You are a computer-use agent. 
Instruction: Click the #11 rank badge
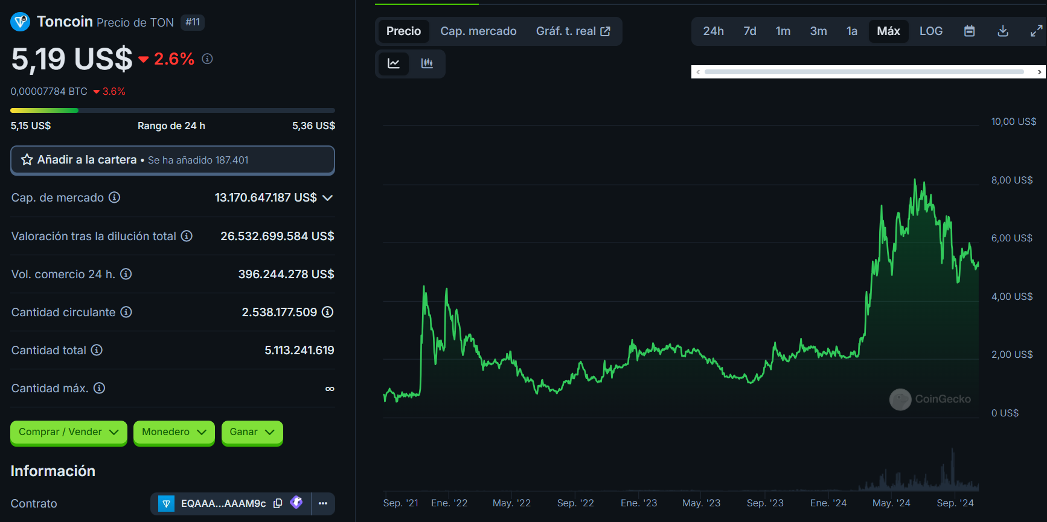click(193, 22)
